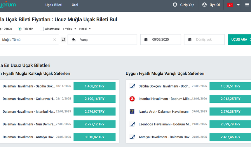Viewport: 251px width, 147px height.
Task: Click the return date calendar icon
Action: [x=190, y=39]
